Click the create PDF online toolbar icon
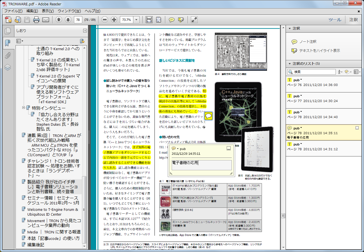Viewport: 364px width, 252px height. [8, 20]
